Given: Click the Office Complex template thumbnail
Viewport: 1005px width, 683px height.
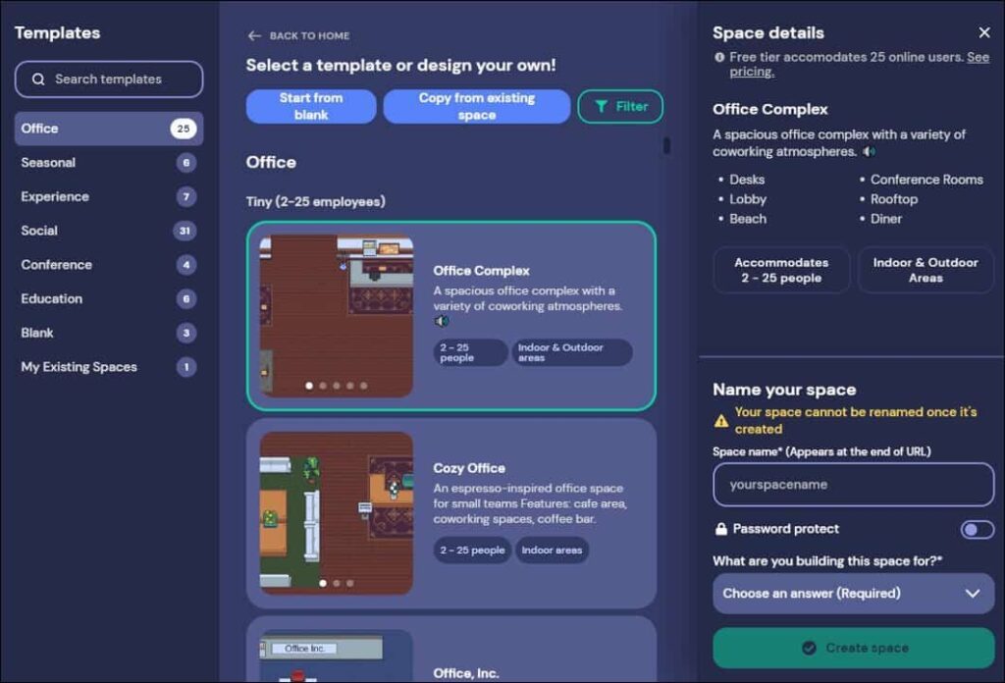Looking at the screenshot, I should point(337,316).
